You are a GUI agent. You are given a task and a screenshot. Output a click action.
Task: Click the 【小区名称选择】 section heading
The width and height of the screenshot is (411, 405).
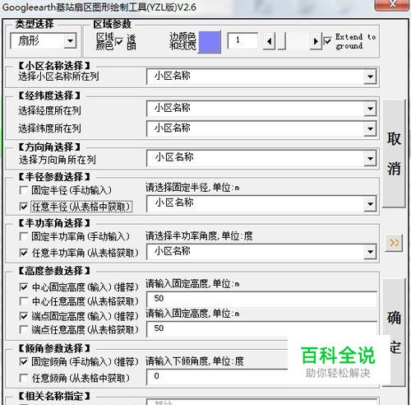54,66
